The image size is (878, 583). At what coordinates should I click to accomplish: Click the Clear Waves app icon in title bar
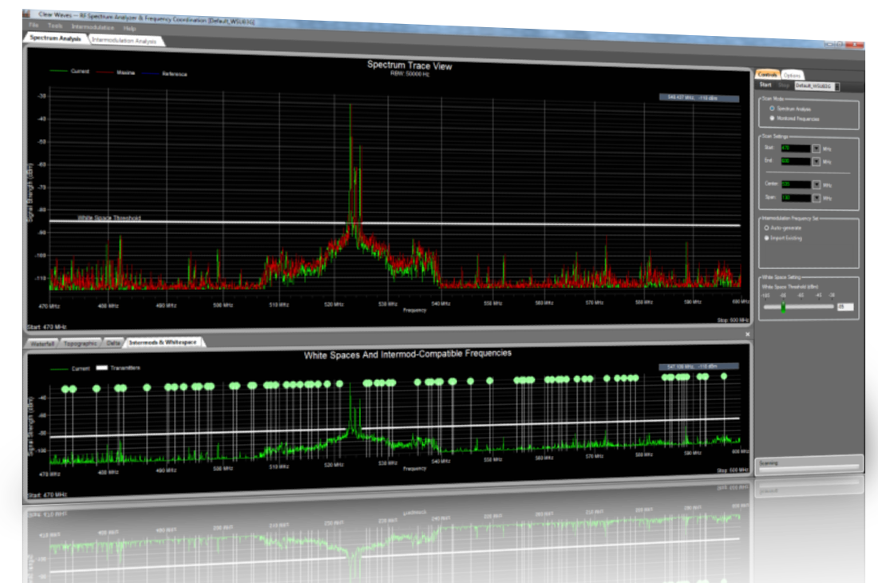click(x=27, y=14)
